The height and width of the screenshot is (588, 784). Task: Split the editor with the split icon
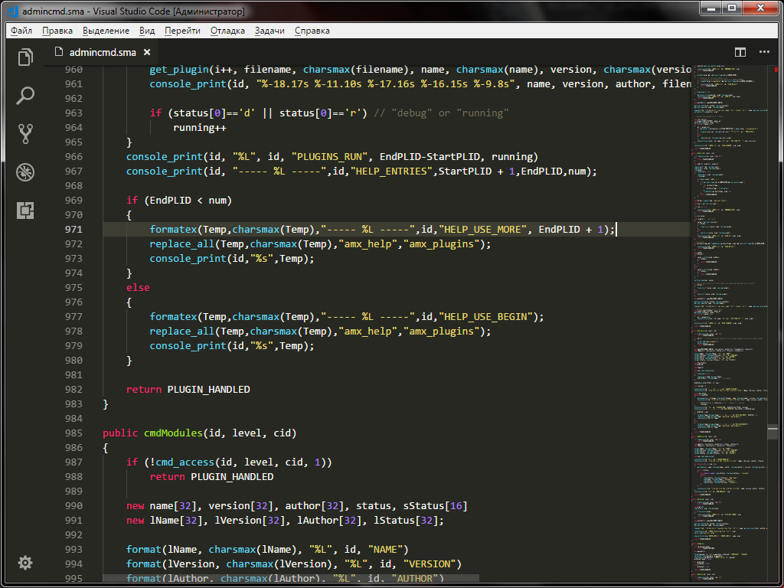coord(740,52)
